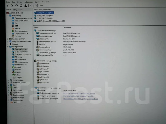The width and height of the screenshot is (166, 124).
Task: Open the graph chart toolbar icon
Action: click(x=30, y=6)
